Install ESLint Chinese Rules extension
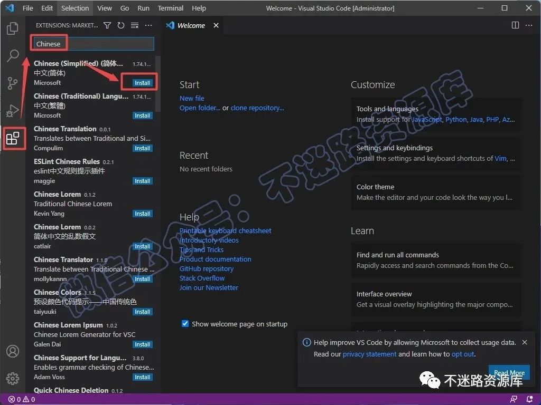 pyautogui.click(x=142, y=181)
